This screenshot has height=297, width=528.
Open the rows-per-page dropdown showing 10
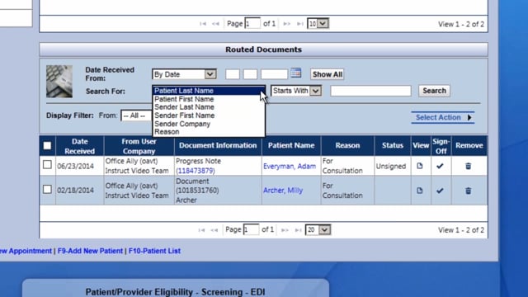(x=318, y=24)
